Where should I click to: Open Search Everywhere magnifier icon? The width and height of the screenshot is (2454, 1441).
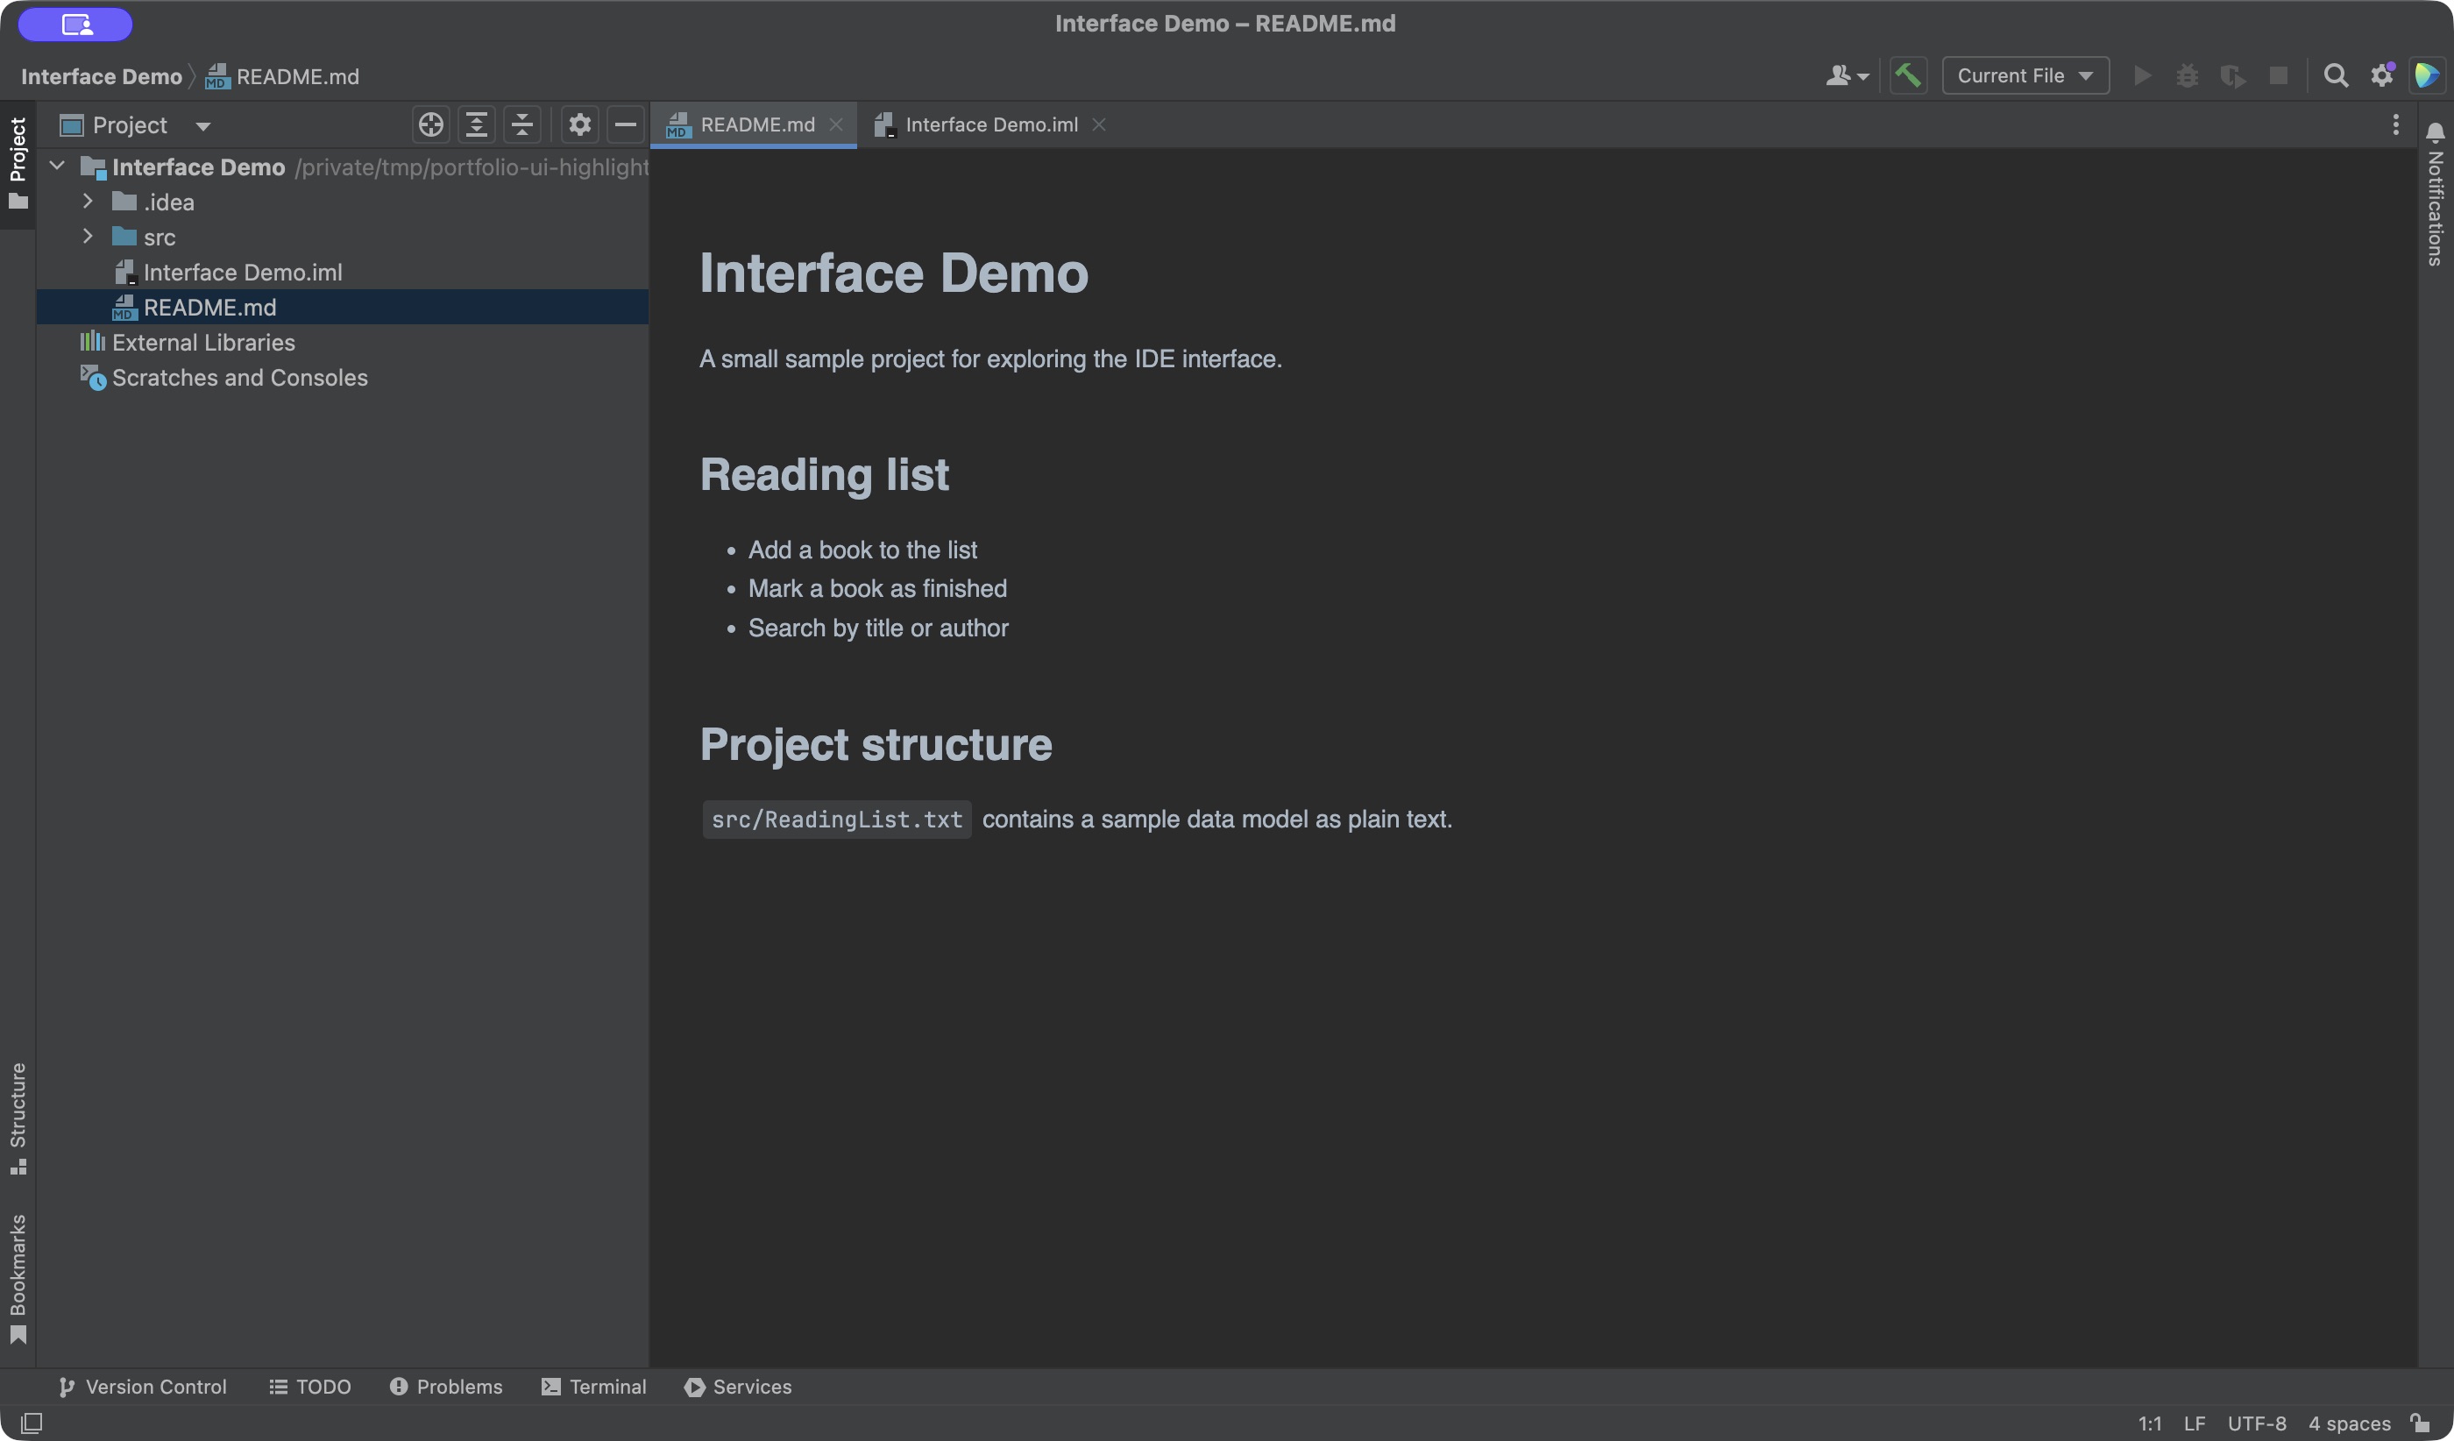[2335, 76]
